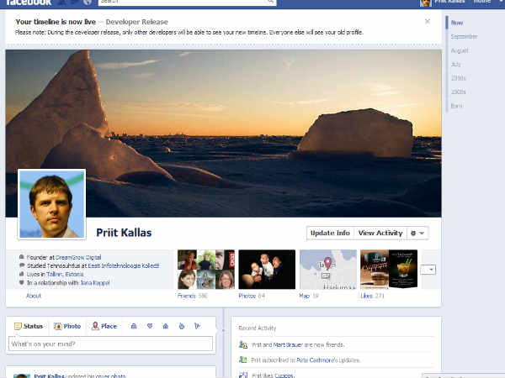Expand more sections arrow next to Likes
This screenshot has height=378, width=505.
coord(428,270)
